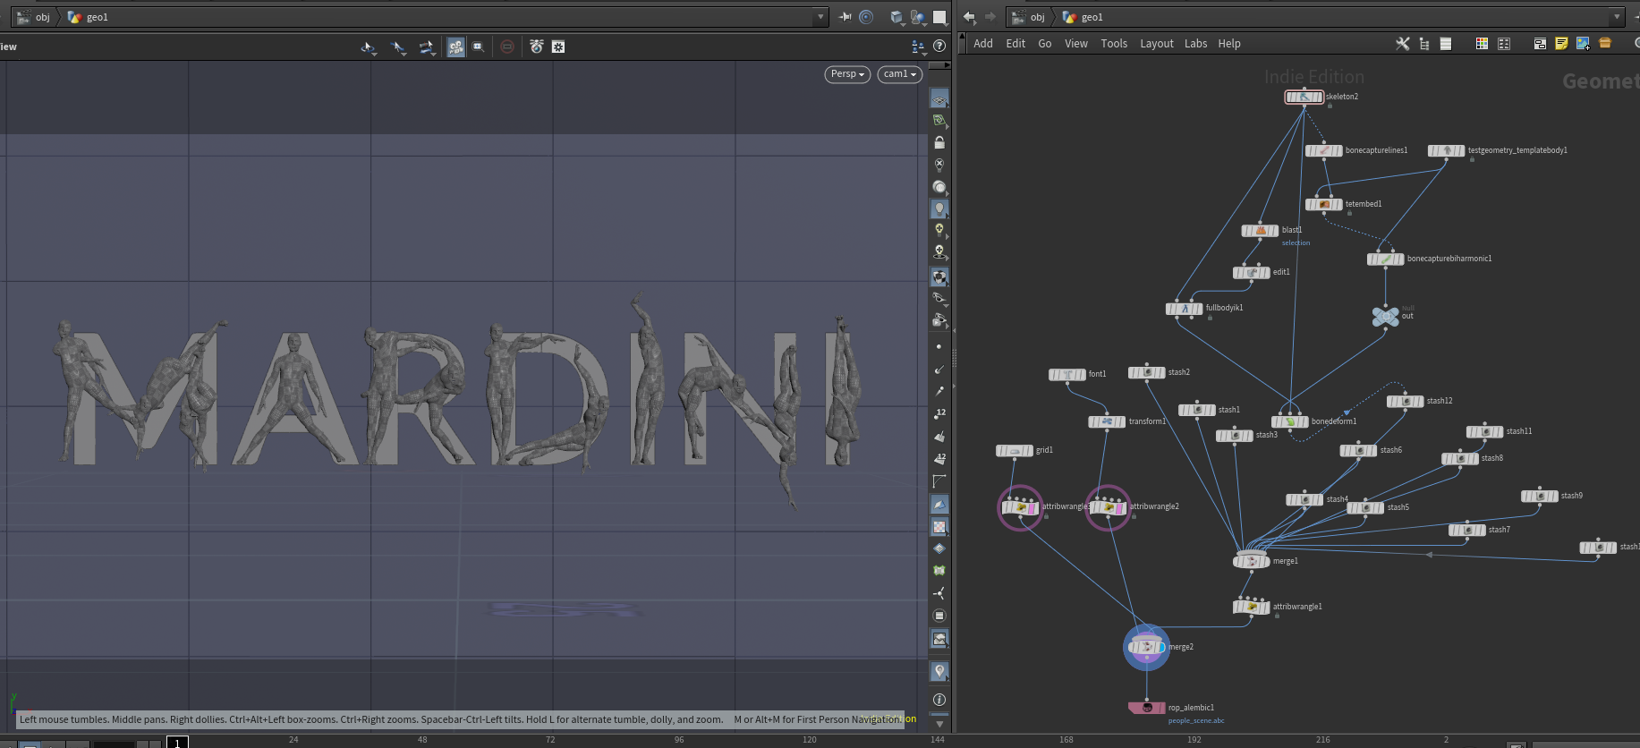This screenshot has width=1640, height=748.
Task: Add a sticky note in network editor
Action: [1561, 43]
